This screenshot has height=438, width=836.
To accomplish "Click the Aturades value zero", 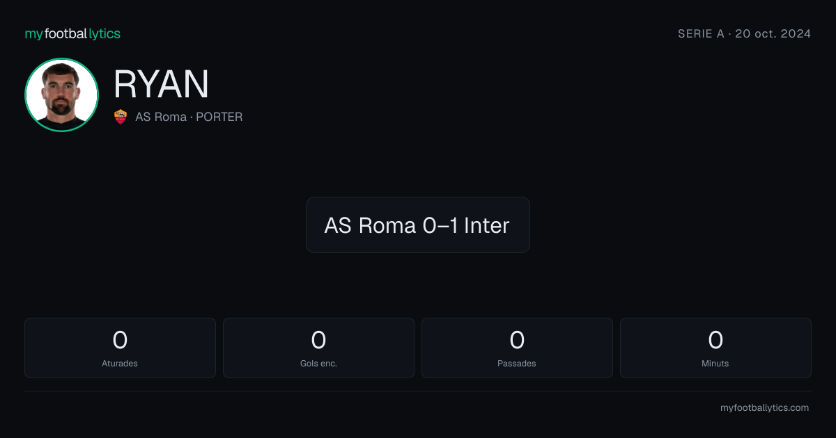I will 120,340.
